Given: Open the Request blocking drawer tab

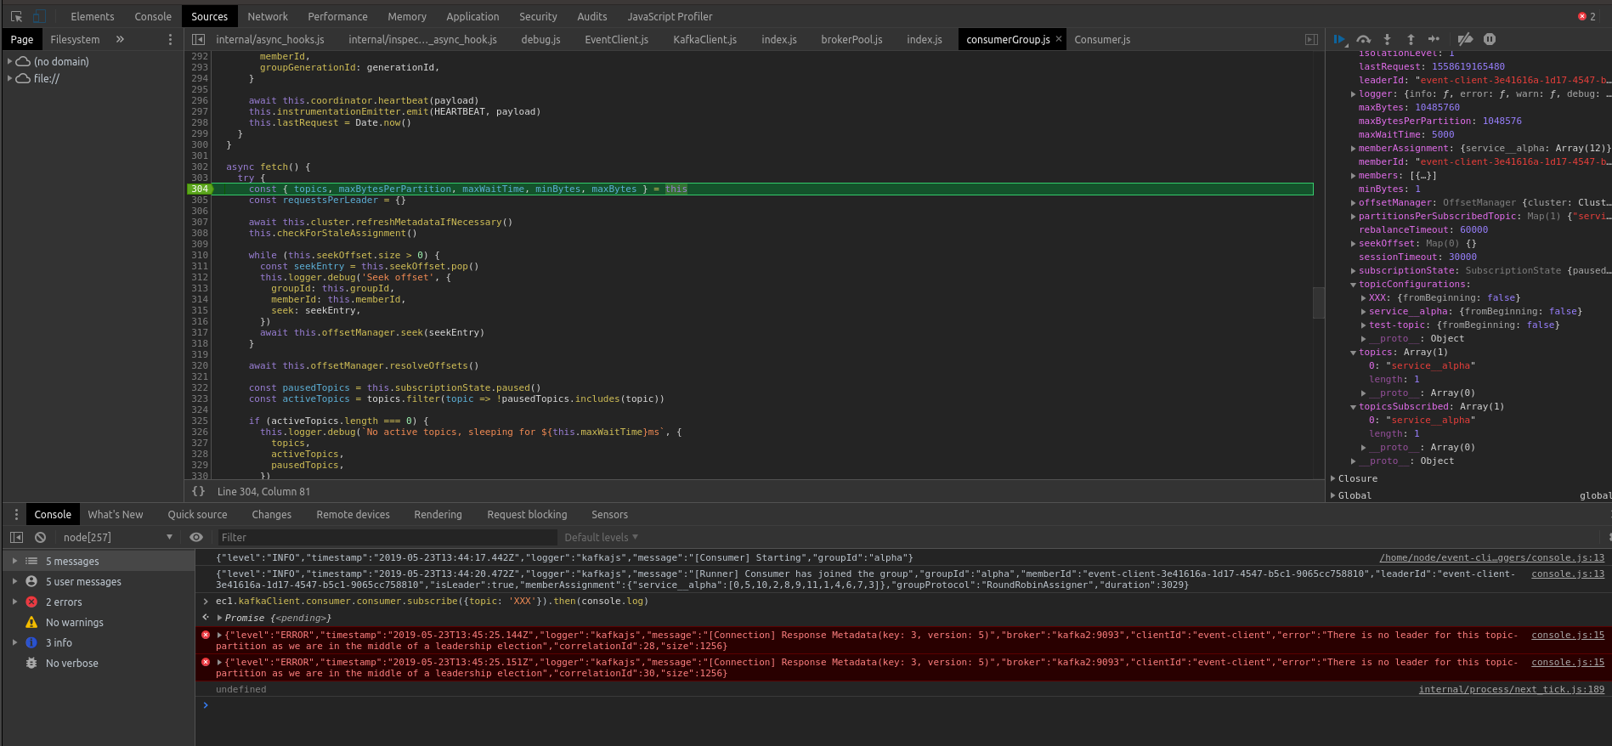Looking at the screenshot, I should 527,514.
